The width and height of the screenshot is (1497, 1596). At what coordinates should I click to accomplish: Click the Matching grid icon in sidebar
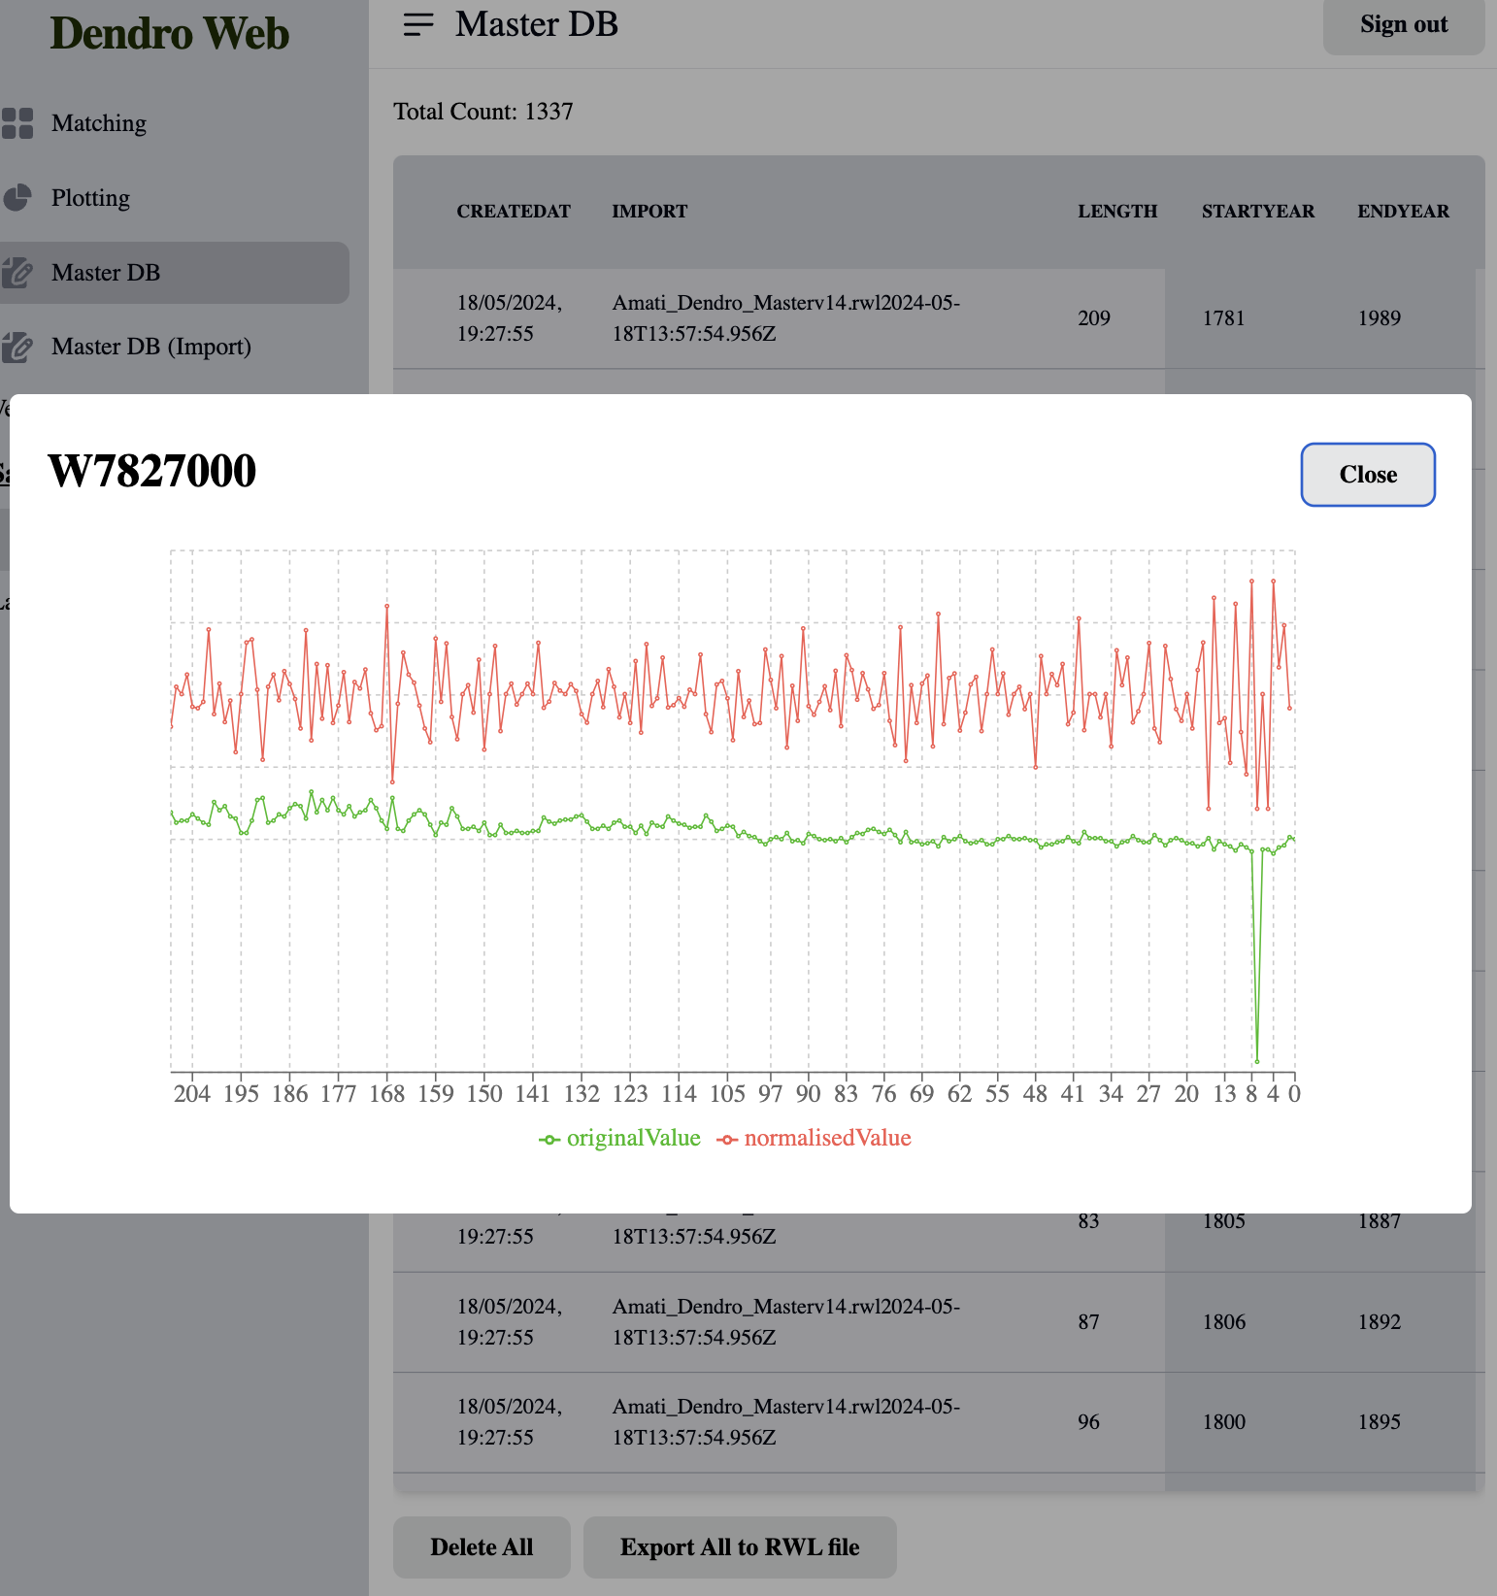pyautogui.click(x=17, y=123)
